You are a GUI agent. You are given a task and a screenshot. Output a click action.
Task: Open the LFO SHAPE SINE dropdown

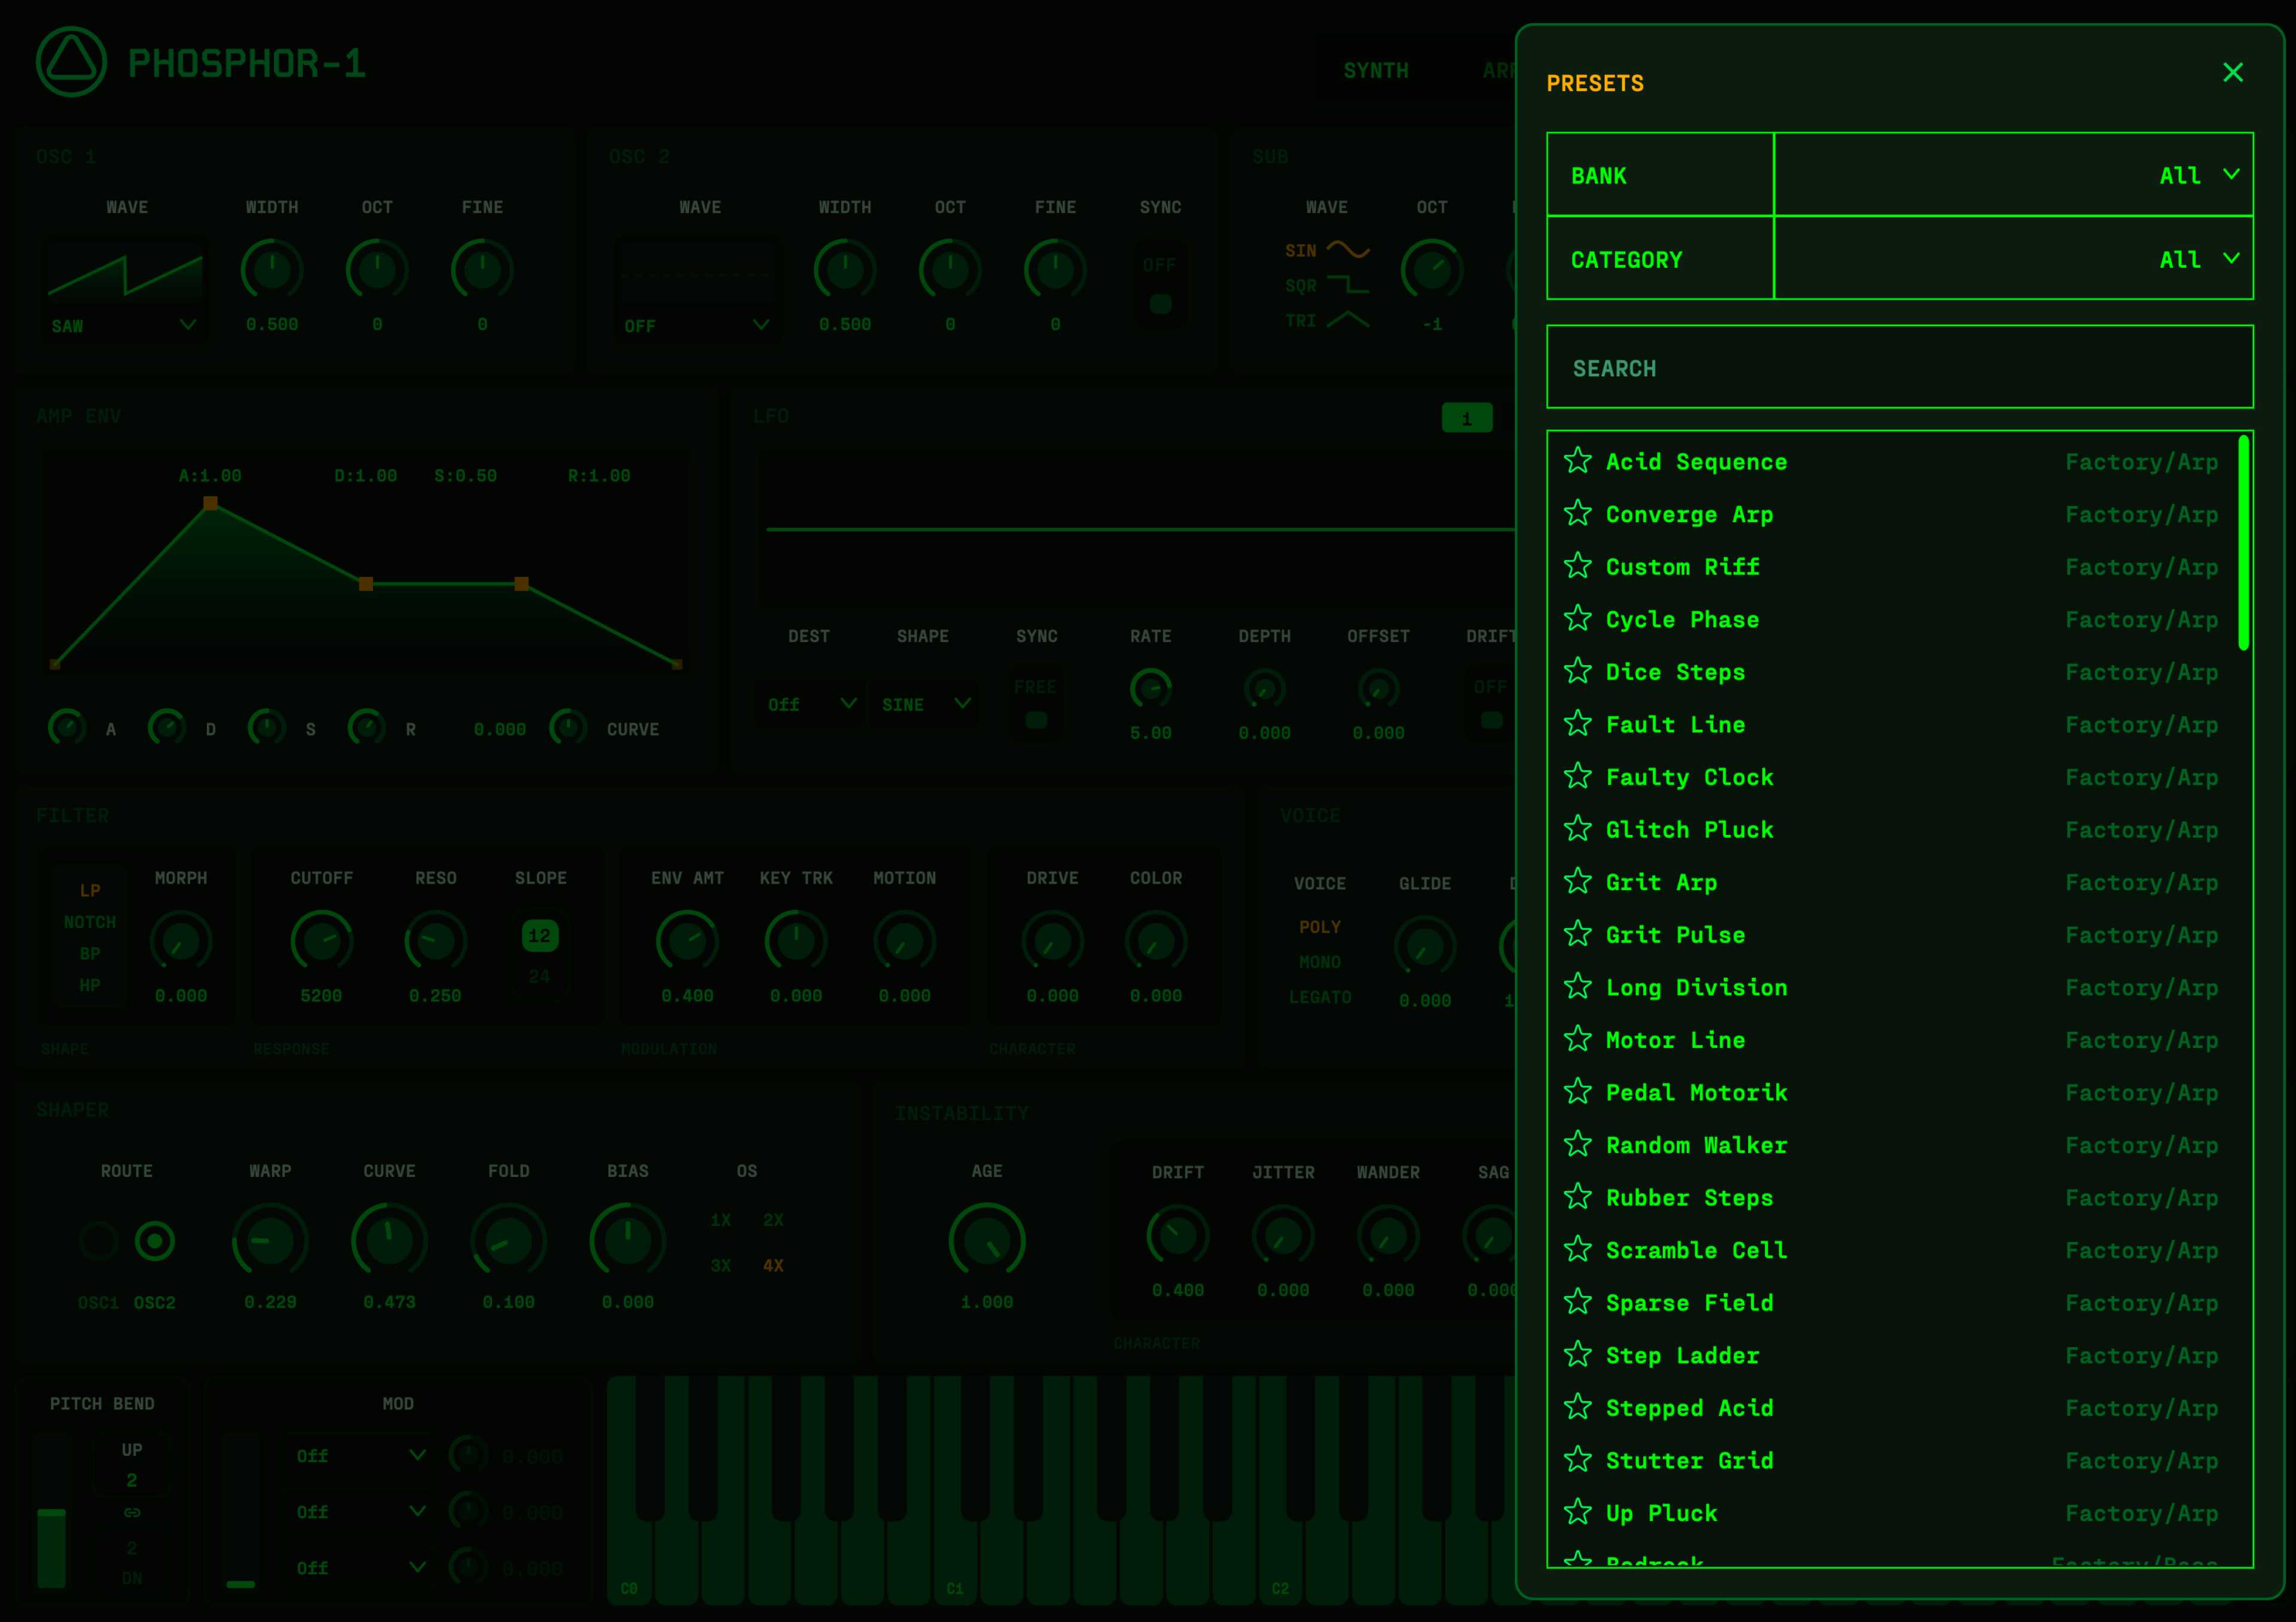tap(925, 704)
